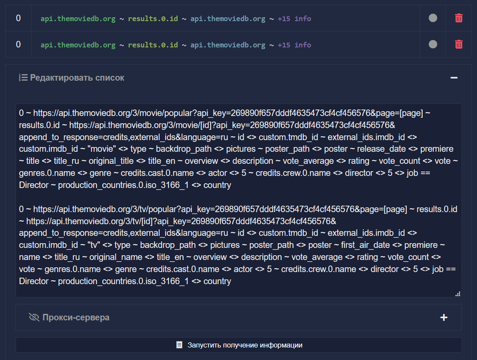This screenshot has width=477, height=360.
Task: Click the leading api.themoviedb.org in first row
Action: [78, 19]
